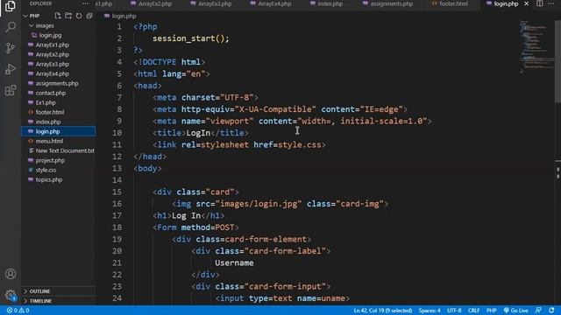Click the LogIn title text on line 10
The image size is (561, 315).
coord(198,133)
